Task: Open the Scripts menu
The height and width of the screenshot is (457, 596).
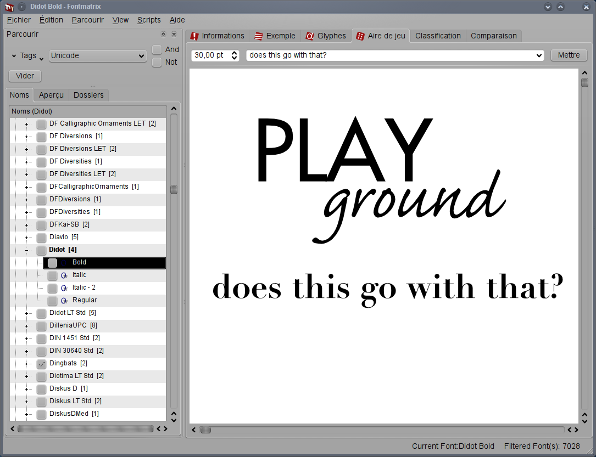Action: 149,20
